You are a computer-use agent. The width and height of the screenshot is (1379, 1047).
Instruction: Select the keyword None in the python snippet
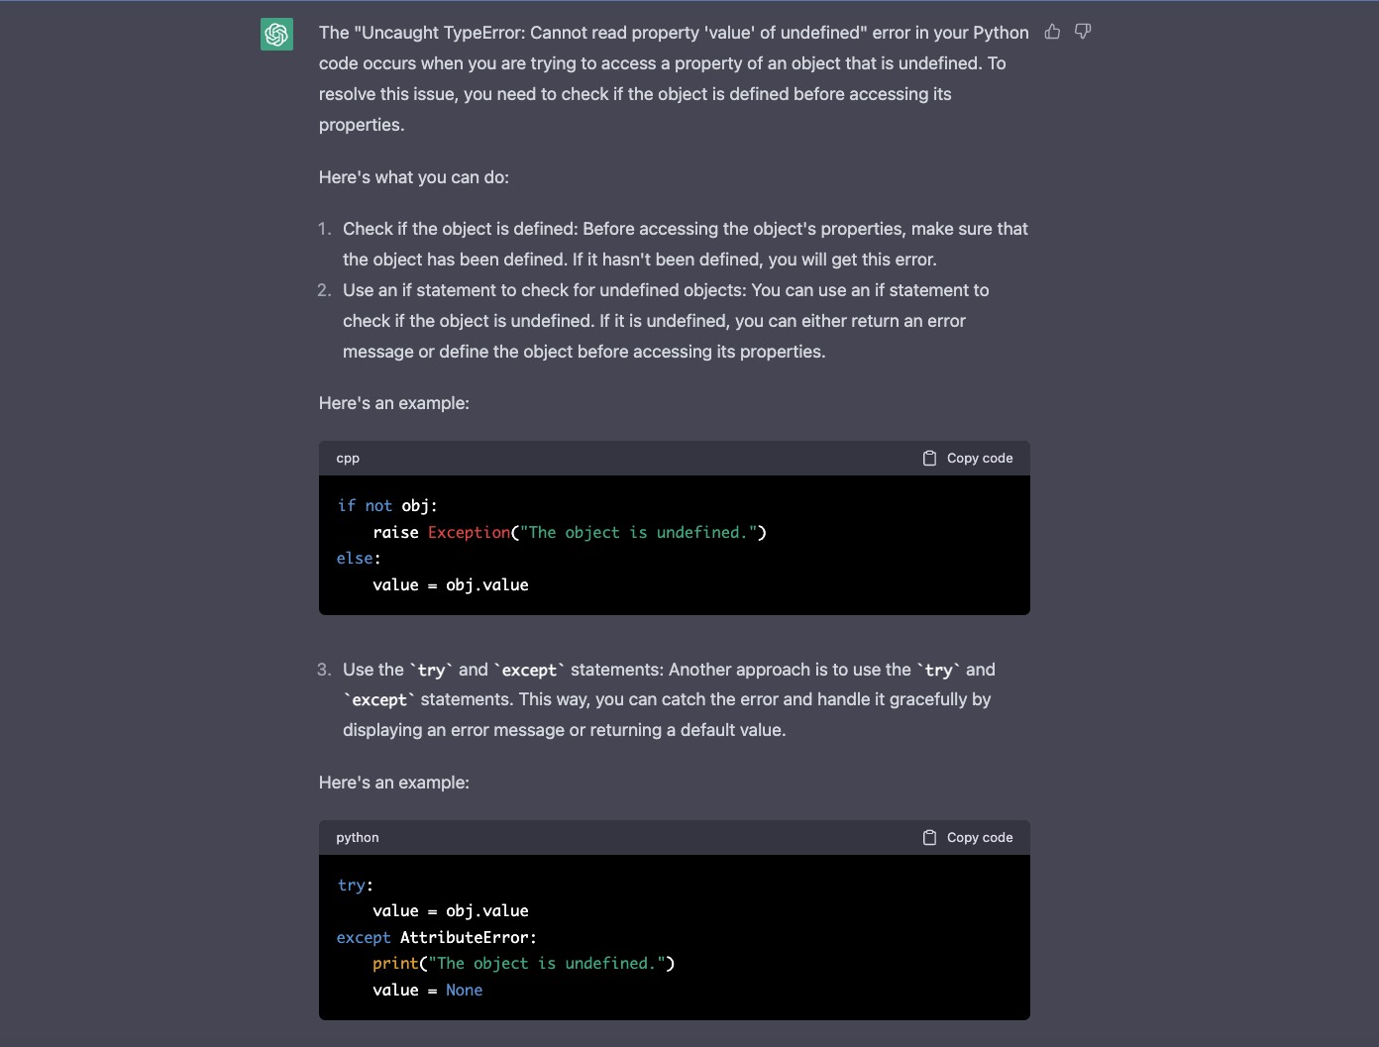tap(464, 990)
